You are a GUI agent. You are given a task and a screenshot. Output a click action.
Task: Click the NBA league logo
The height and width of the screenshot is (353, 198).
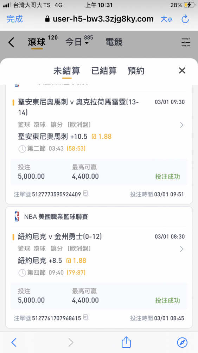pos(17,217)
